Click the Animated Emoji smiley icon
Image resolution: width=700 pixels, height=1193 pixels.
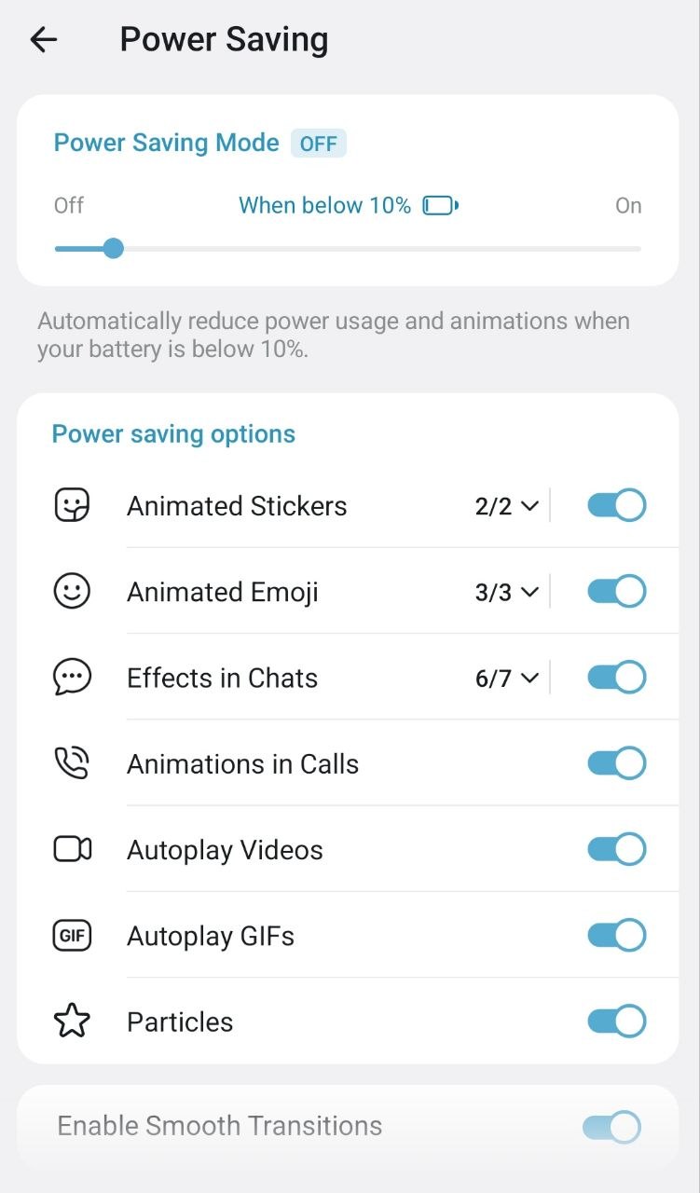[72, 592]
